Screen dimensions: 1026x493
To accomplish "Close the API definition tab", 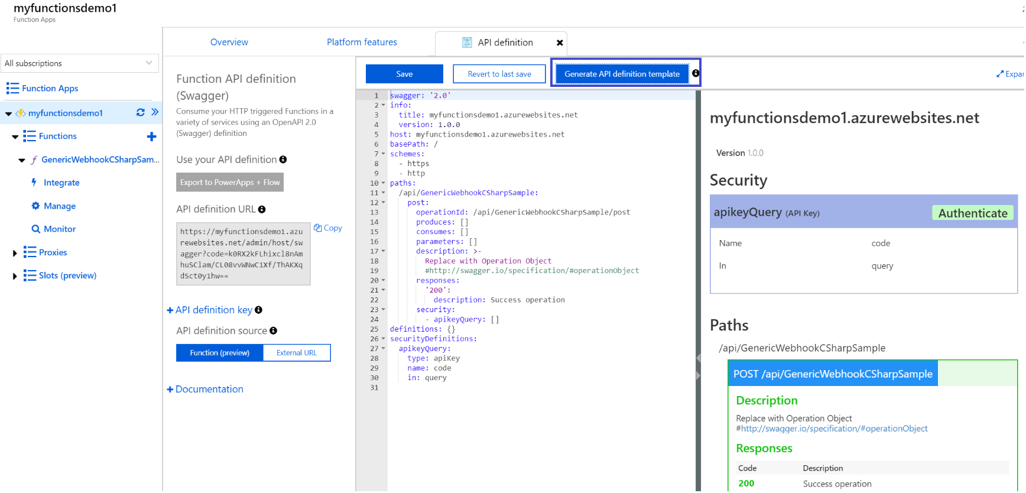I will (560, 43).
